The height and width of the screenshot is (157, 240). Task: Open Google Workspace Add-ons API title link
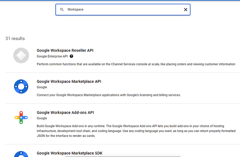[65, 113]
